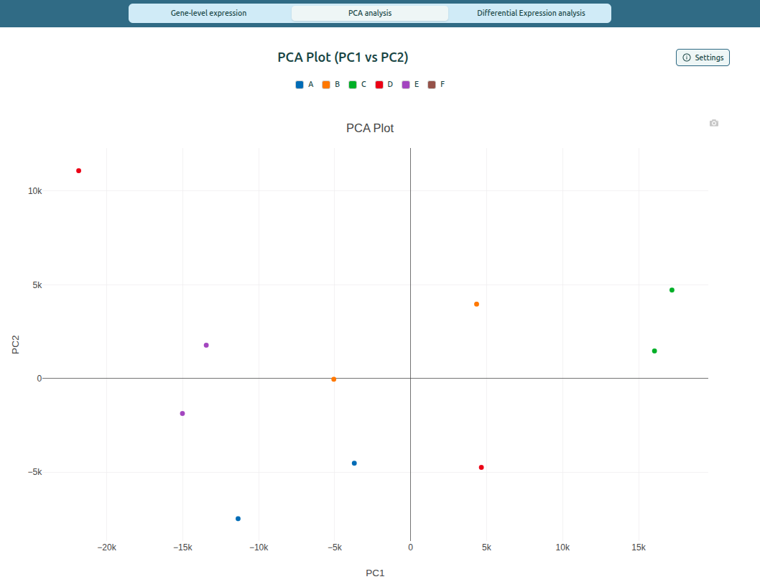Click the orange legend swatch for group B
The height and width of the screenshot is (587, 760).
click(325, 84)
